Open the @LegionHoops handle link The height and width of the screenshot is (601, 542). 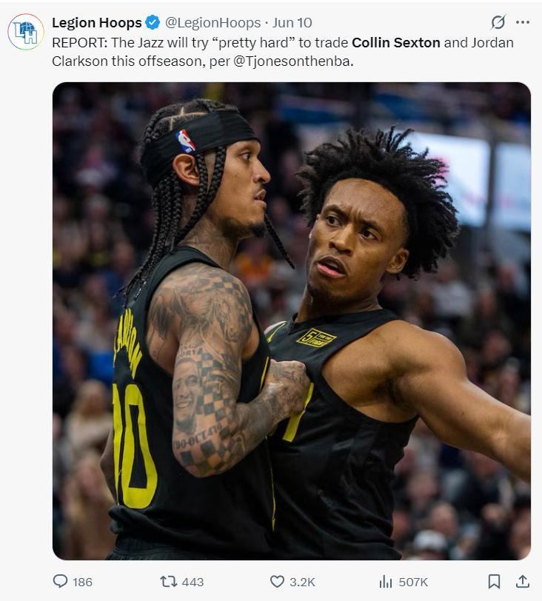pos(213,23)
